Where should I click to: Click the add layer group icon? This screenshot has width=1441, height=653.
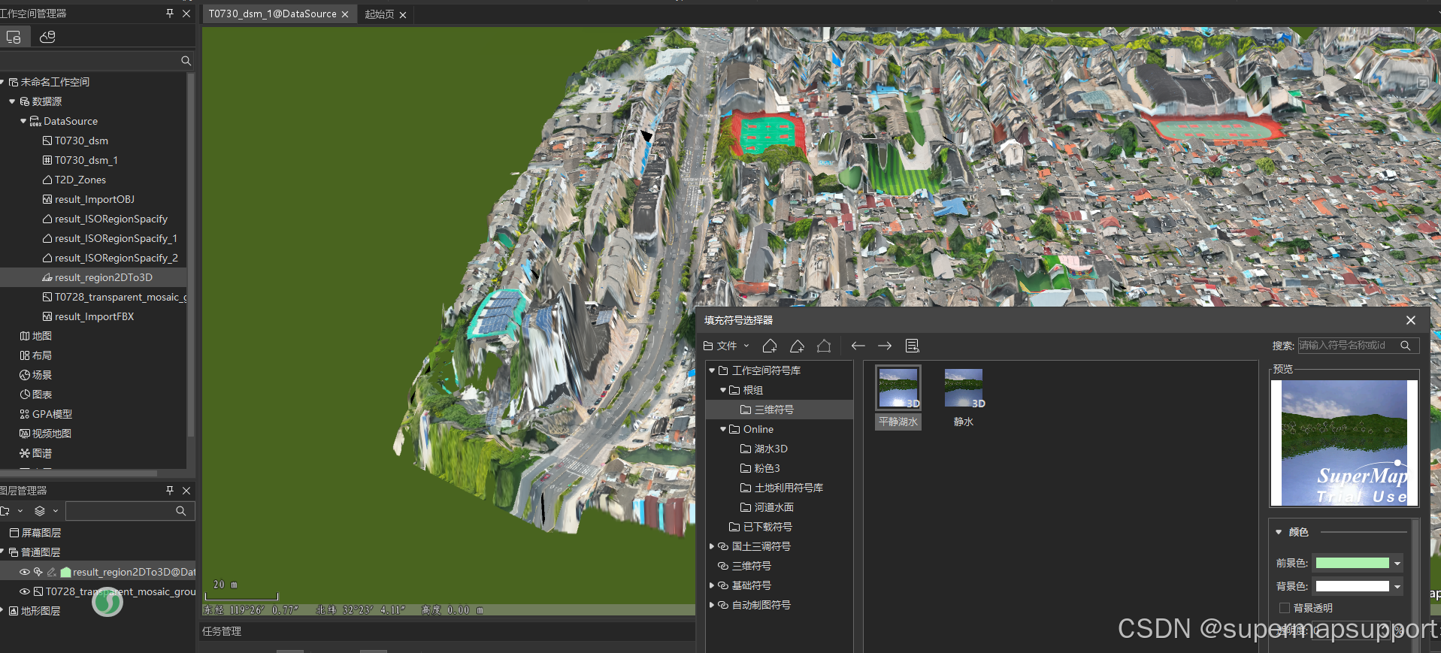5,511
